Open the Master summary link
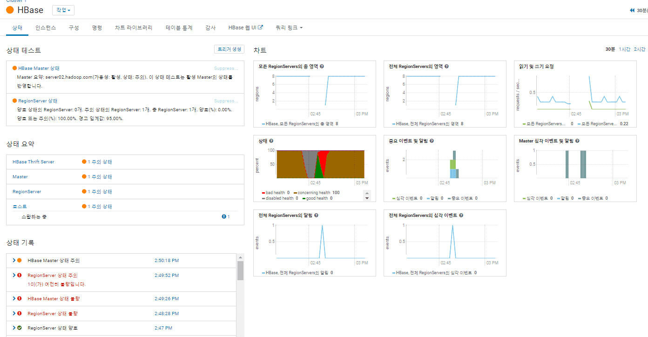Image resolution: width=648 pixels, height=337 pixels. pos(20,177)
